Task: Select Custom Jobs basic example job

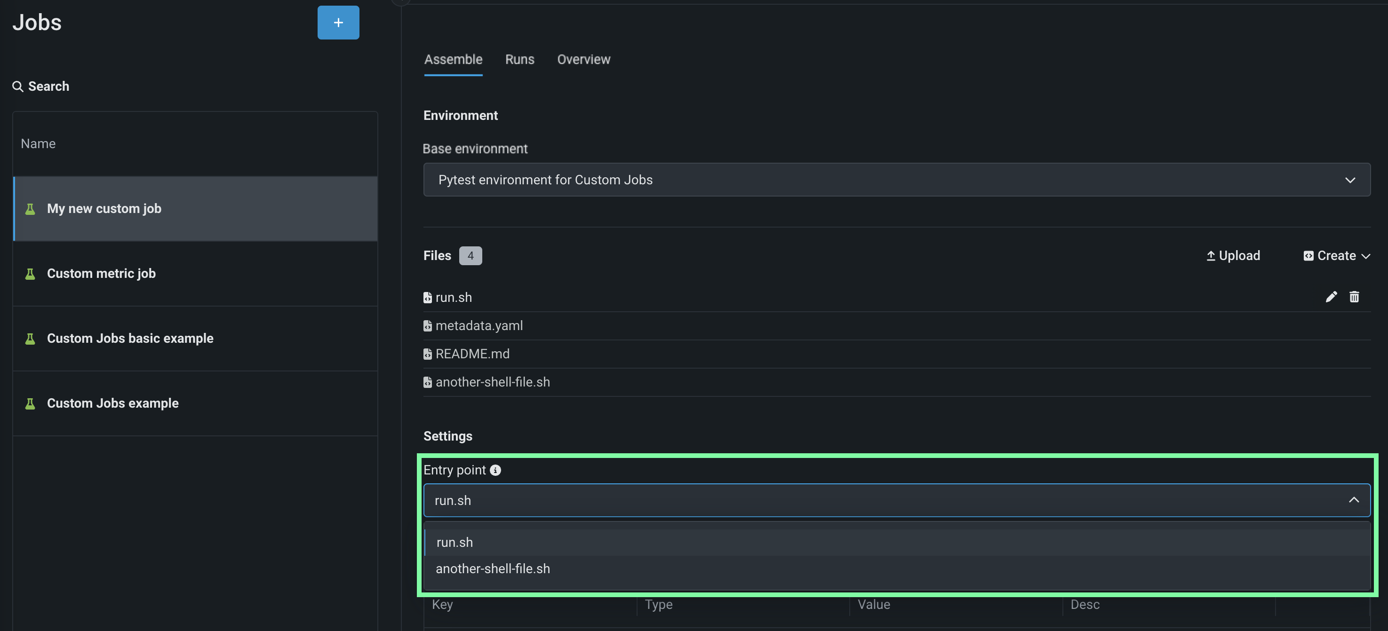Action: [130, 339]
